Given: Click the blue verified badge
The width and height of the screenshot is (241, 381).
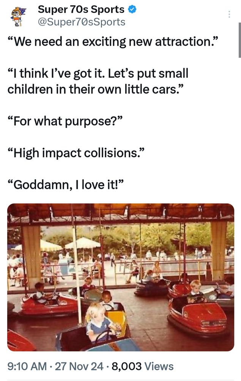Looking at the screenshot, I should (132, 10).
